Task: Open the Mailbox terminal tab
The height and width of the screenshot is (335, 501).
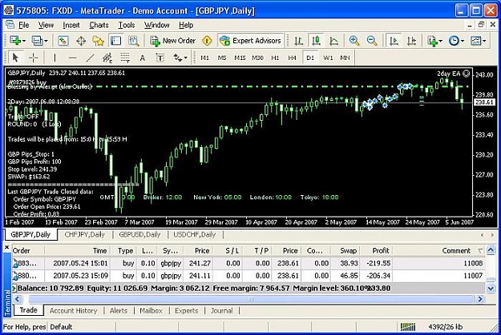Action: 151,310
